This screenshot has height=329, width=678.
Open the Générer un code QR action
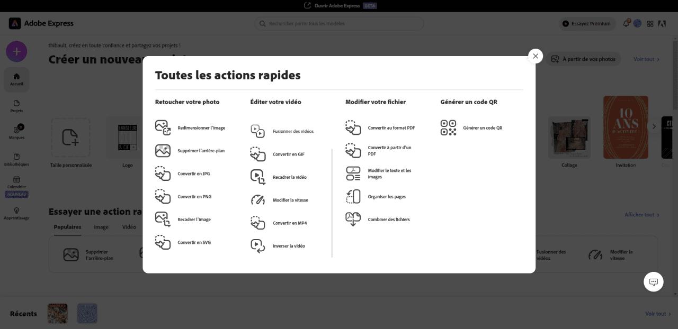pyautogui.click(x=481, y=127)
